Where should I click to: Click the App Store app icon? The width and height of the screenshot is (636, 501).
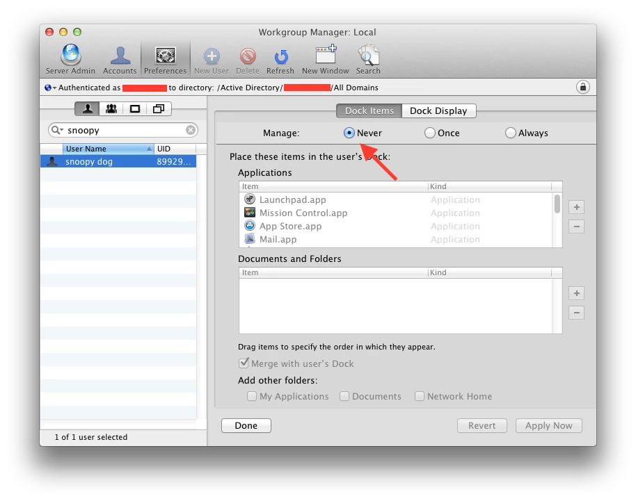250,226
